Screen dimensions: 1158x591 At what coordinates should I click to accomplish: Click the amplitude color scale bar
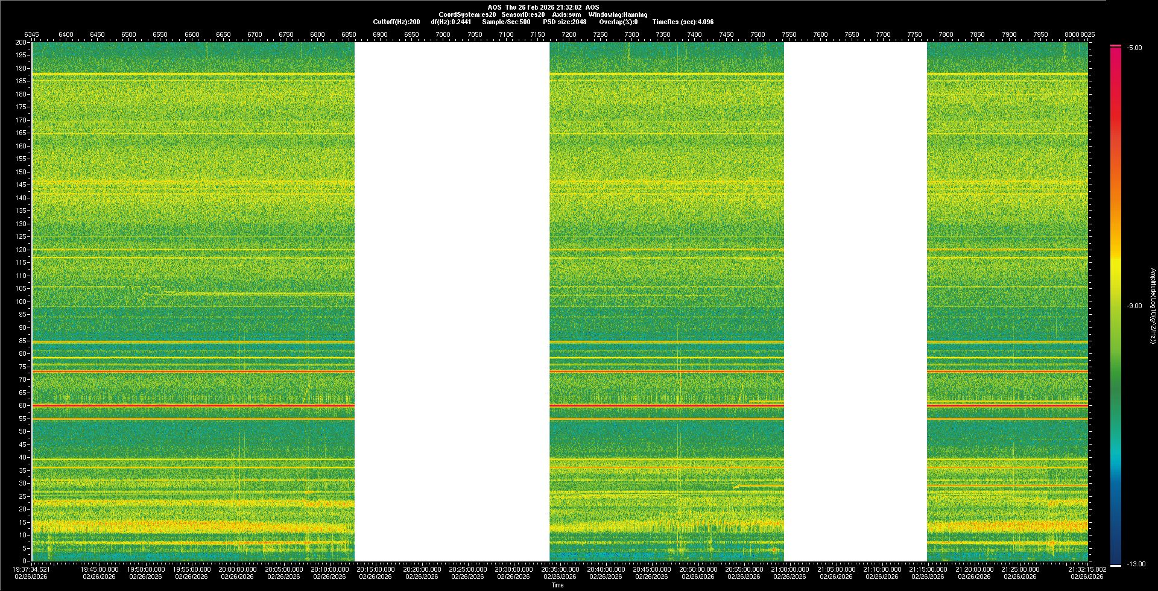[x=1116, y=305]
